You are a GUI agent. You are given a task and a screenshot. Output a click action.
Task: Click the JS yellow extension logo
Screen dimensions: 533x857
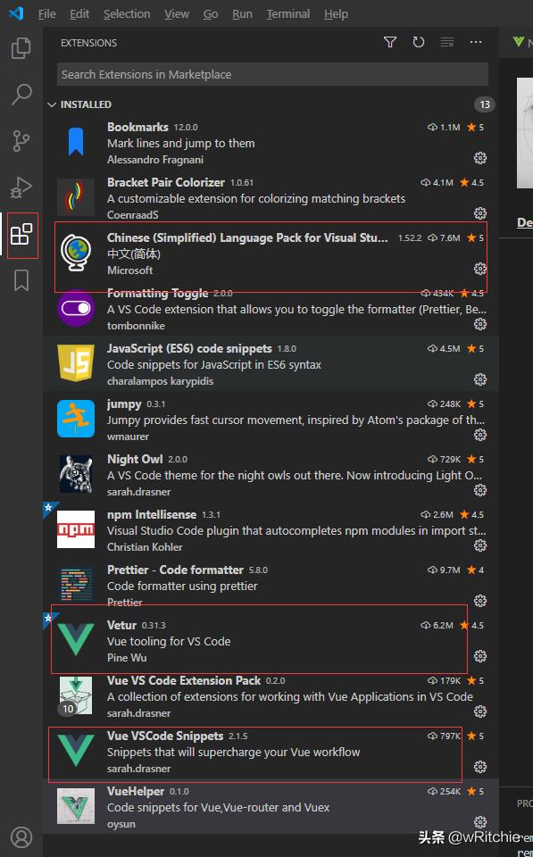point(75,363)
